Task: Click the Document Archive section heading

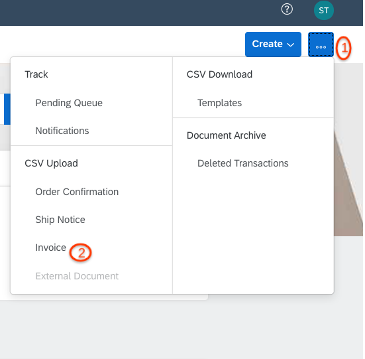Action: [226, 135]
